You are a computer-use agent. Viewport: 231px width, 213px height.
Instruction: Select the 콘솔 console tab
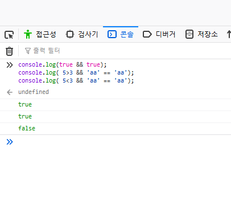coord(121,34)
